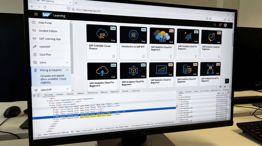This screenshot has height=146, width=262.
Task: Open DevTools settings gear
Action: pyautogui.click(x=225, y=87)
